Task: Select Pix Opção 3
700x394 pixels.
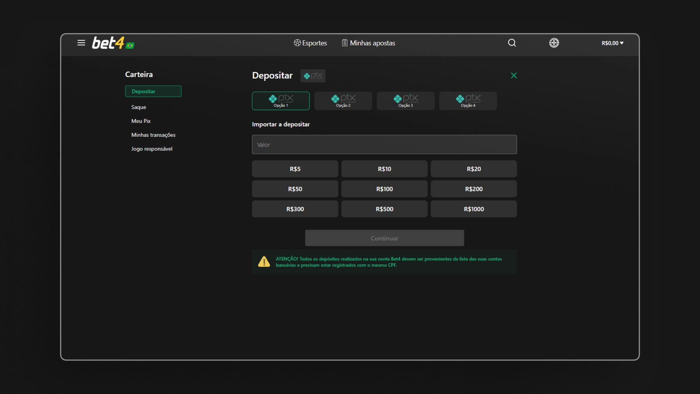Action: pyautogui.click(x=405, y=101)
